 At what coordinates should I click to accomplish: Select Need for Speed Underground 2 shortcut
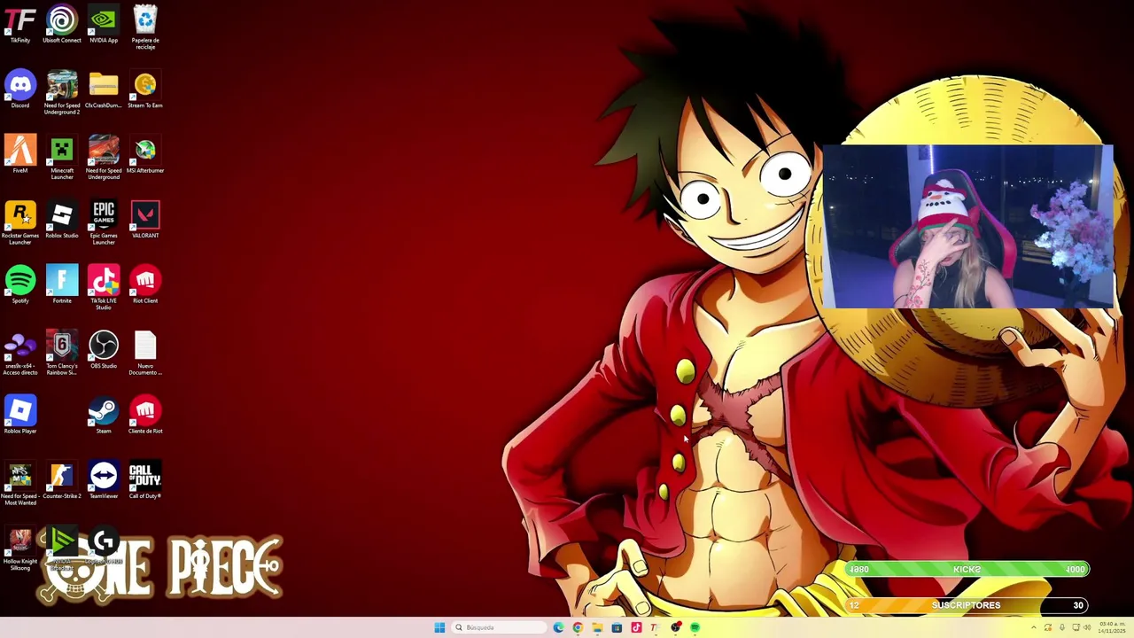click(x=62, y=92)
